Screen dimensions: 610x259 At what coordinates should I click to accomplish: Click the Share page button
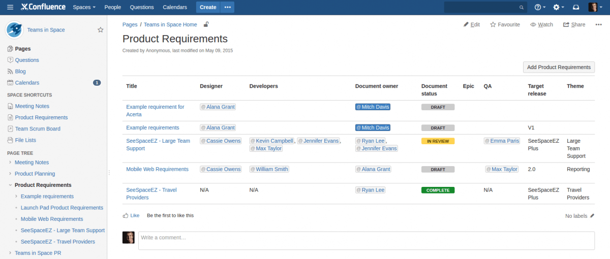pyautogui.click(x=574, y=24)
